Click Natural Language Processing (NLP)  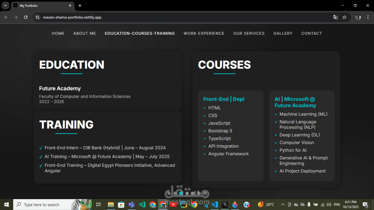(x=298, y=125)
